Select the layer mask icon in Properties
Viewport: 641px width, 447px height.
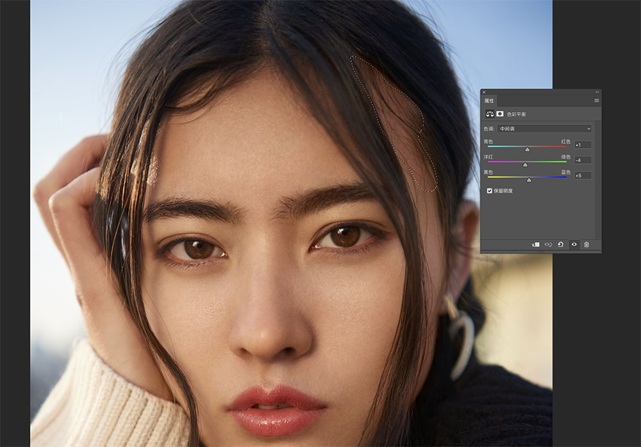coord(500,114)
